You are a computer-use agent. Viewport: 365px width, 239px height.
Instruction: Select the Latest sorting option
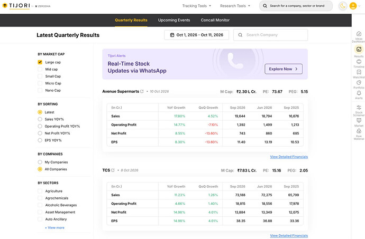(x=40, y=112)
